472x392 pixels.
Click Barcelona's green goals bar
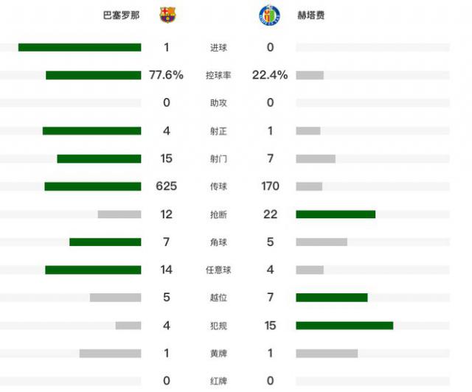[80, 47]
